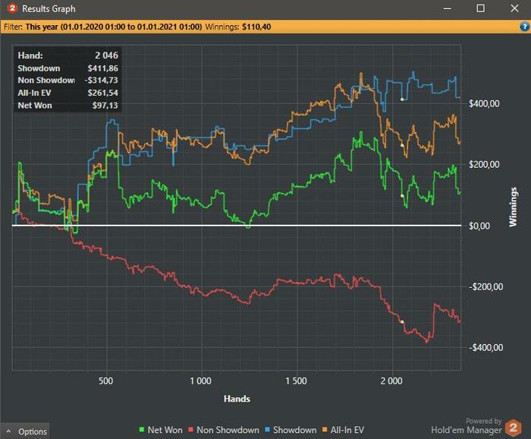The image size is (531, 439).
Task: Click the Hands axis title
Action: (x=237, y=399)
